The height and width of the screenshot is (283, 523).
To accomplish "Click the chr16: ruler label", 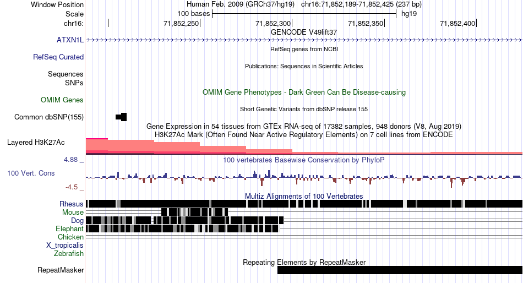I will point(74,24).
